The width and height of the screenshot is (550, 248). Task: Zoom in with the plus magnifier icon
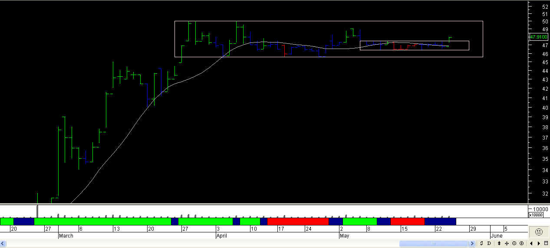tap(521, 243)
